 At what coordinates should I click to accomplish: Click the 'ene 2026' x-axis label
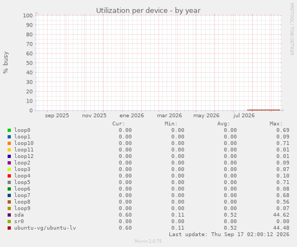tap(131, 116)
